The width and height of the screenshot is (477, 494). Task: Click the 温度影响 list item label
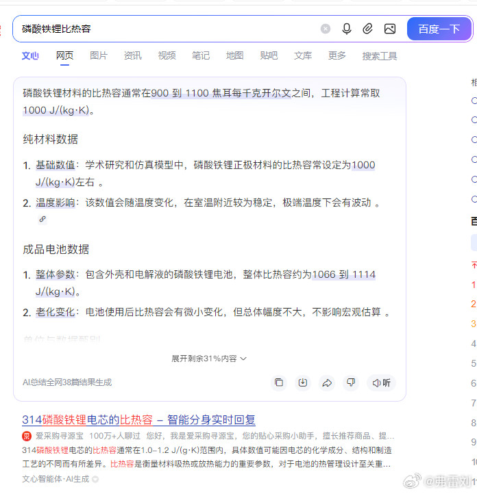click(x=56, y=203)
